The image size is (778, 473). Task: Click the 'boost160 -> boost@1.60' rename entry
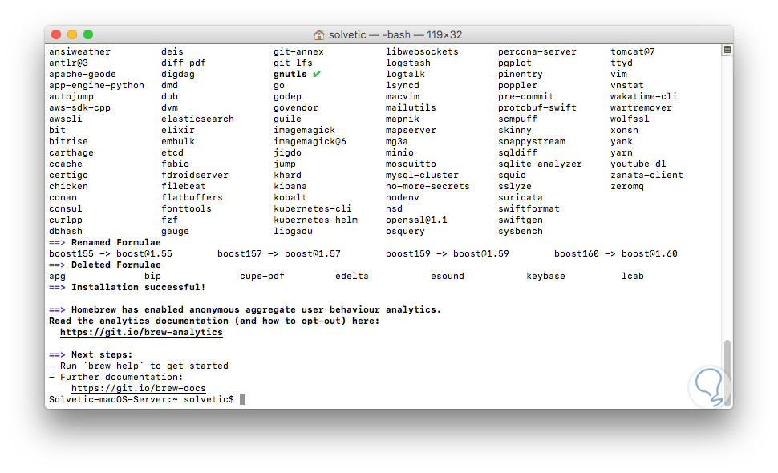(x=616, y=253)
